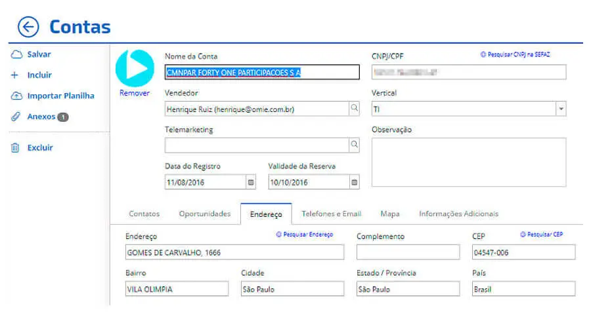Click the cyan account avatar image
This screenshot has width=591, height=321.
click(x=135, y=68)
